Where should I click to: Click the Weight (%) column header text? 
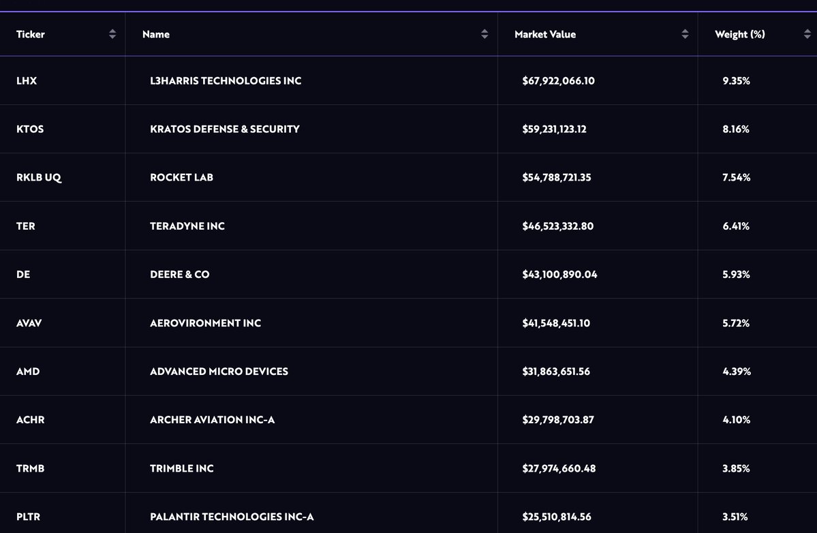click(739, 34)
